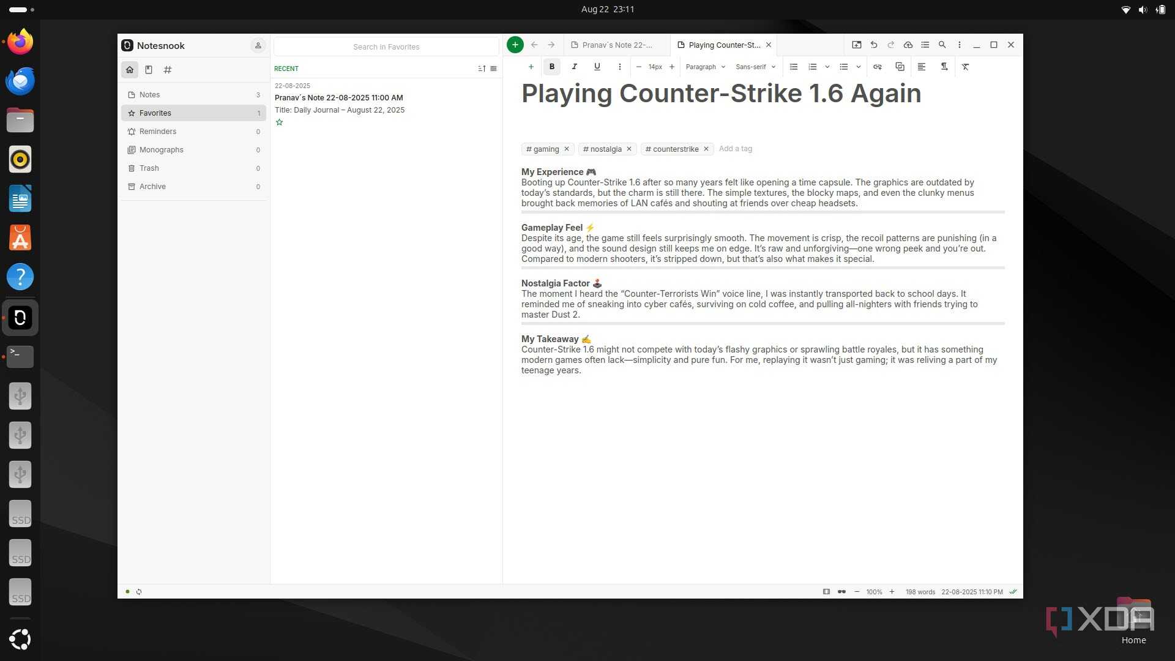This screenshot has height=661, width=1175.
Task: Select Favorites in the sidebar
Action: click(x=193, y=113)
